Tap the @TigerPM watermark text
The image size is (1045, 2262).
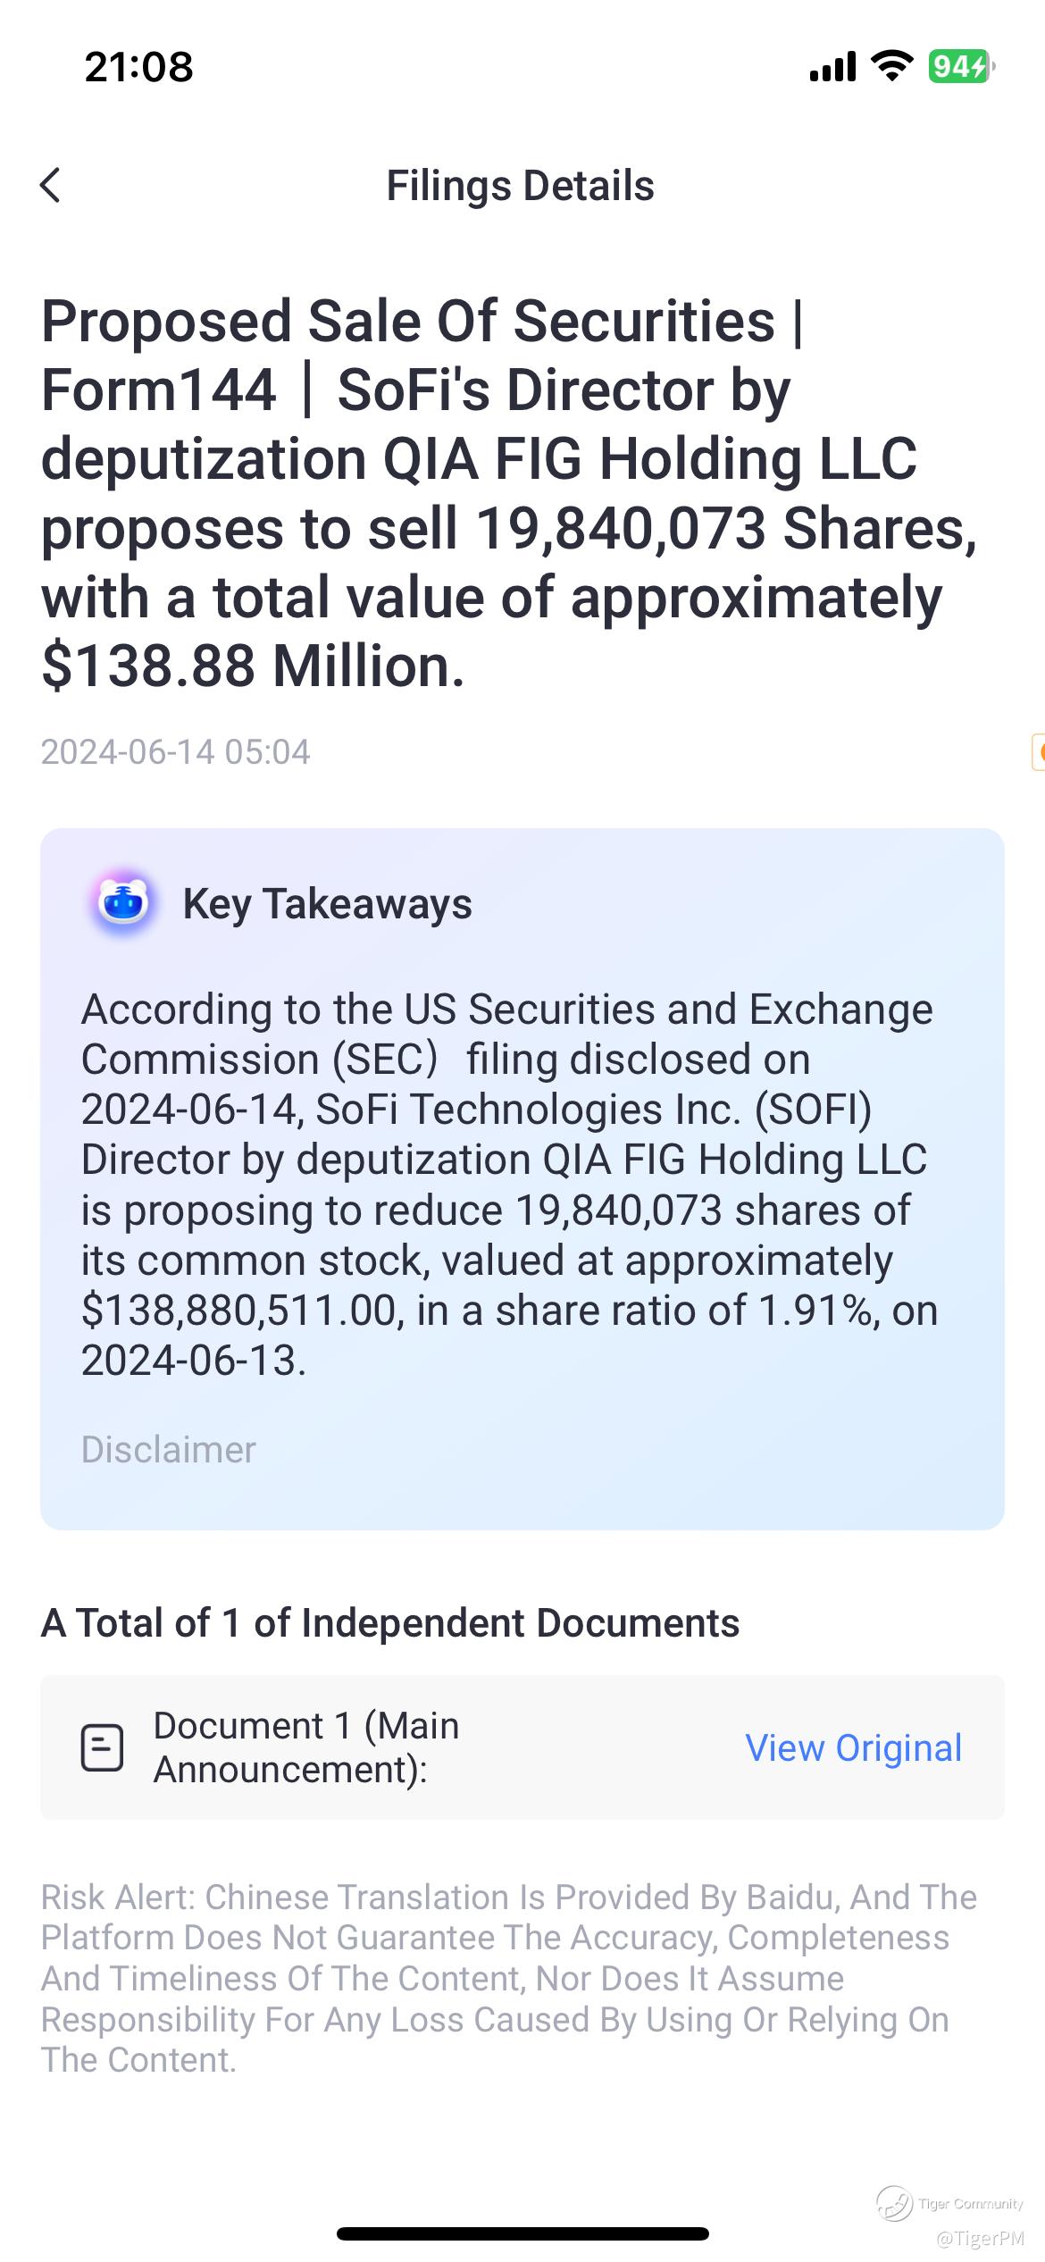click(980, 2239)
